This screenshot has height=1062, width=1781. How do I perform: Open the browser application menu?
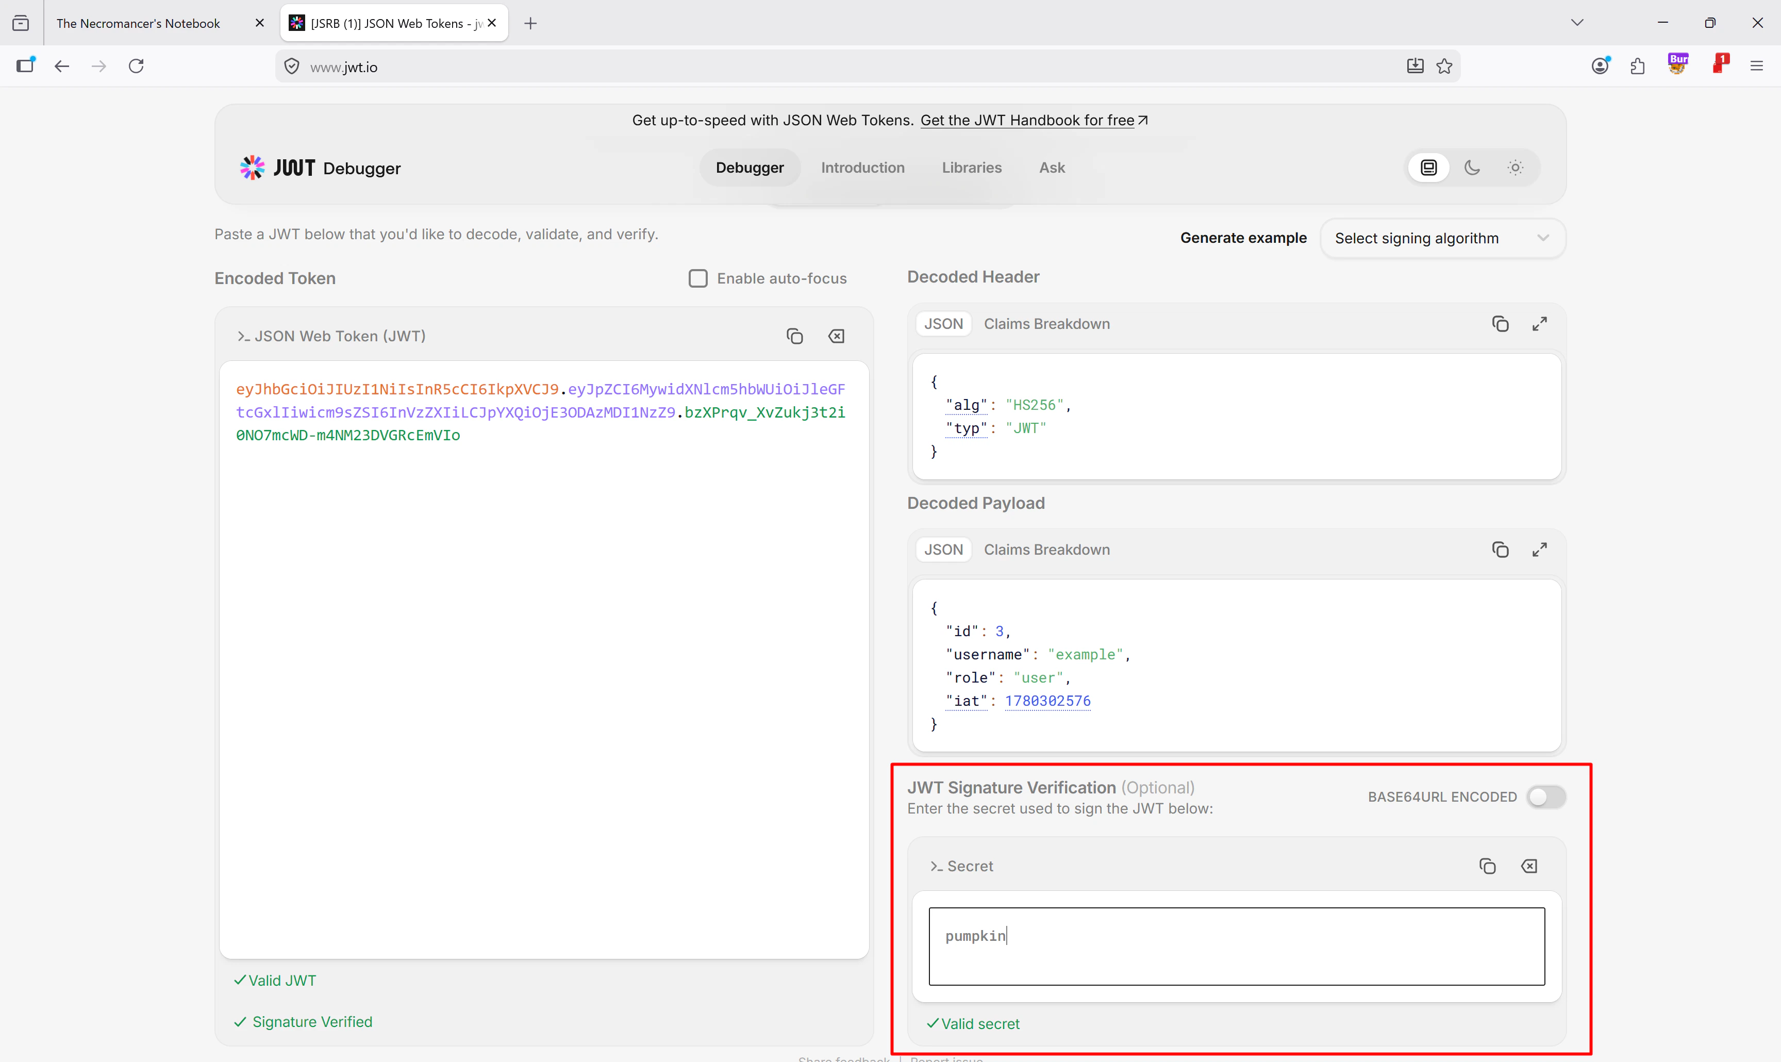tap(1757, 66)
